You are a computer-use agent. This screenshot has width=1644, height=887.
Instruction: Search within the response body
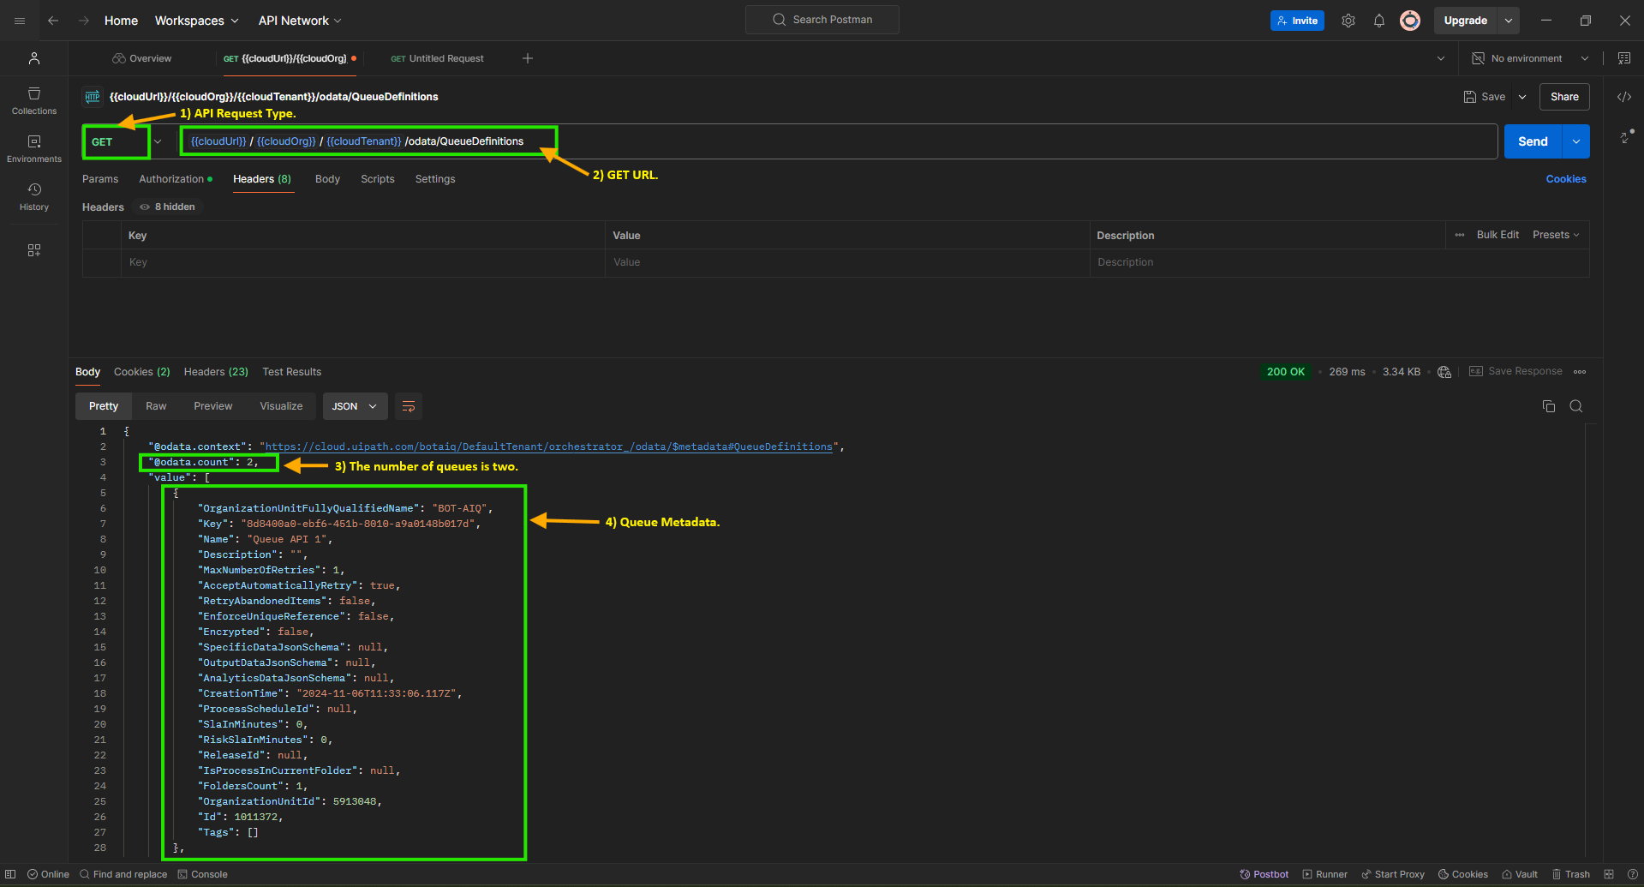1576,406
